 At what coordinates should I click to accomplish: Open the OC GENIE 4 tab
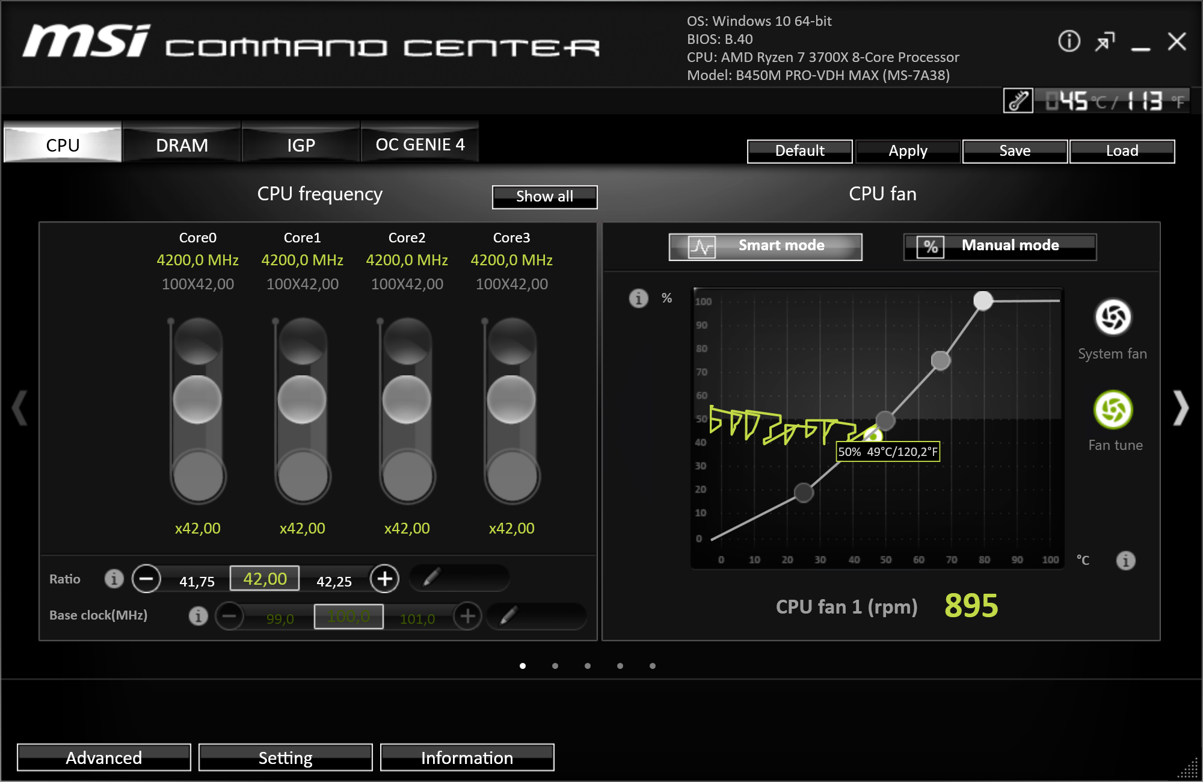[419, 144]
